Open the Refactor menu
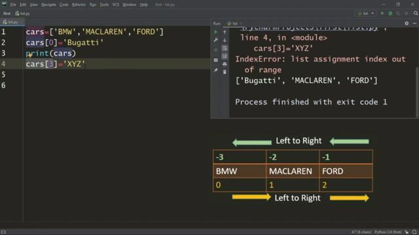 pos(79,5)
